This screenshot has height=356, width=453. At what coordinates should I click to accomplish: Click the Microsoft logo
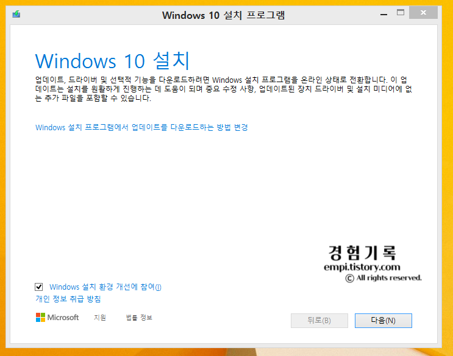pos(57,318)
